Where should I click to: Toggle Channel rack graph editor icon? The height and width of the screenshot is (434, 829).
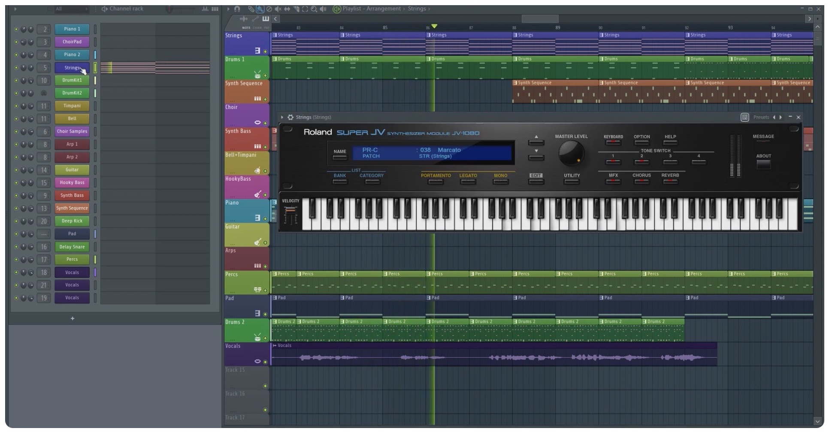pyautogui.click(x=205, y=9)
